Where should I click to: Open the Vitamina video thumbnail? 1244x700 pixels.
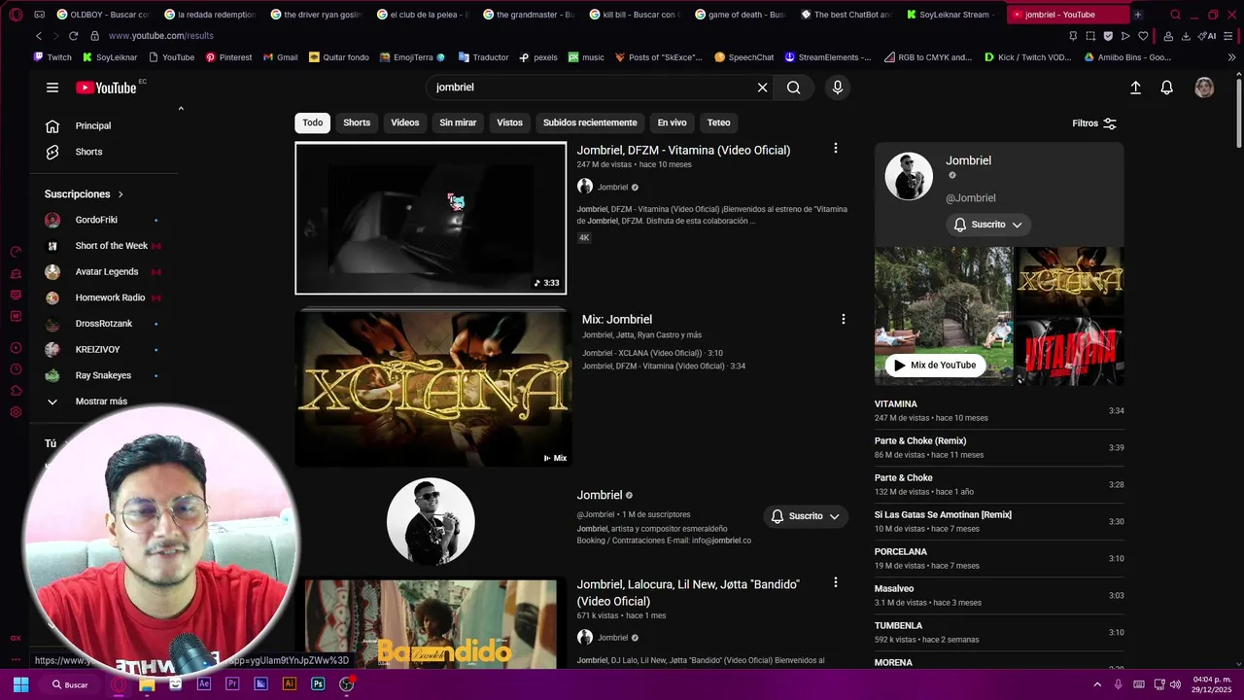click(431, 218)
